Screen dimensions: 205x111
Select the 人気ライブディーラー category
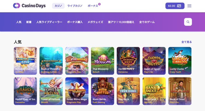[x=49, y=22]
